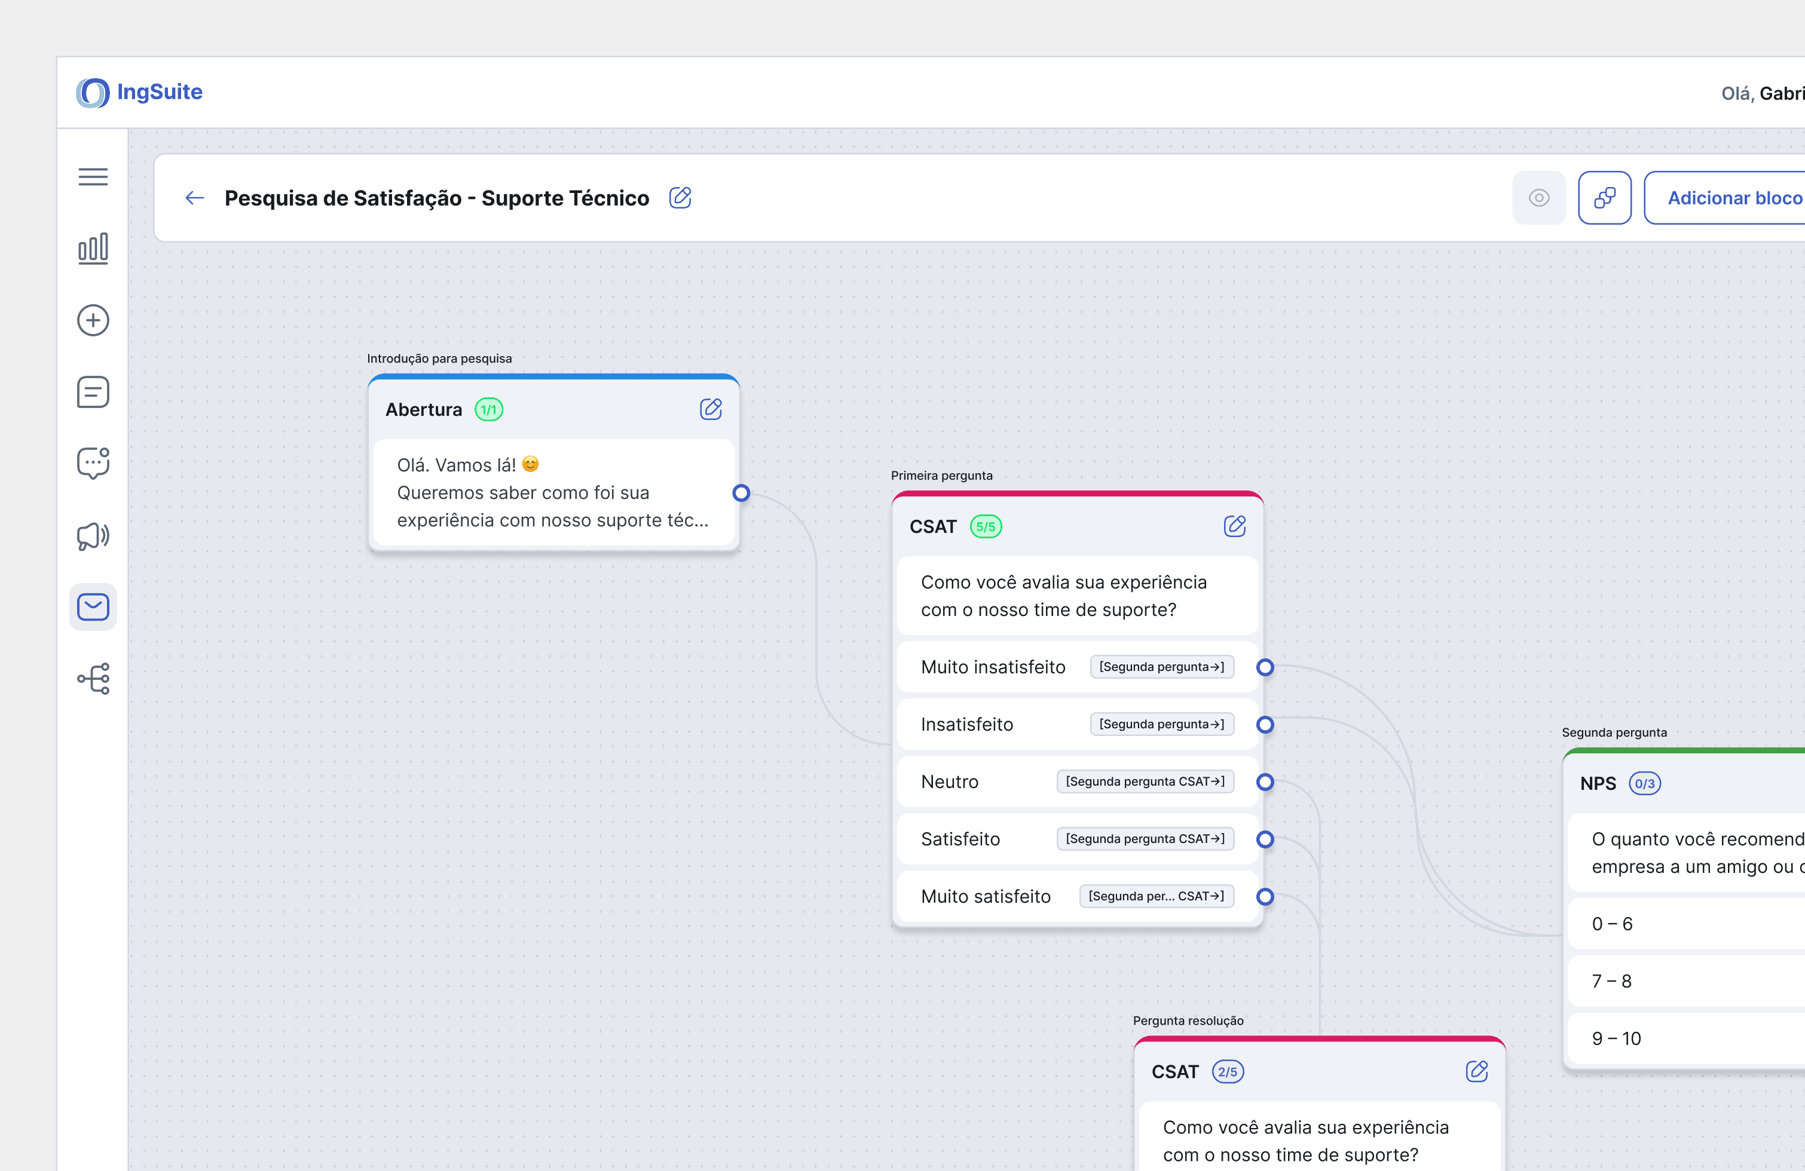1805x1171 pixels.
Task: Click Muito insatisfeito output connector
Action: (1264, 667)
